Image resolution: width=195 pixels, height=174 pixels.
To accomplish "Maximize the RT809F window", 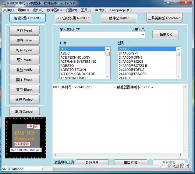I will pos(175,2).
